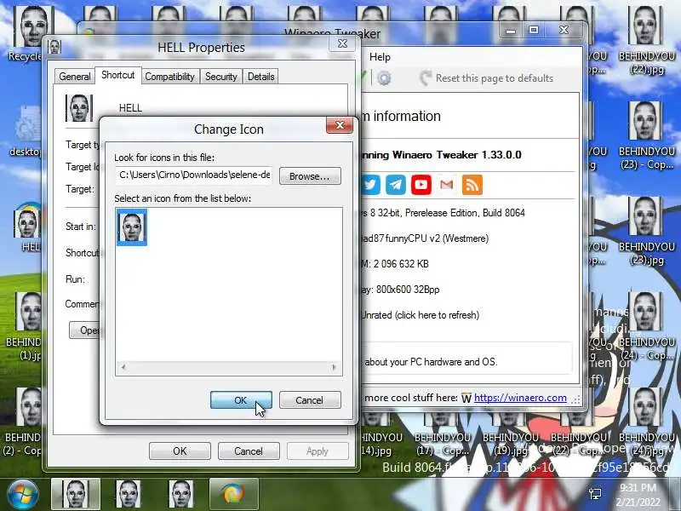681x511 pixels.
Task: Select the Shortcut tab
Action: tap(118, 75)
